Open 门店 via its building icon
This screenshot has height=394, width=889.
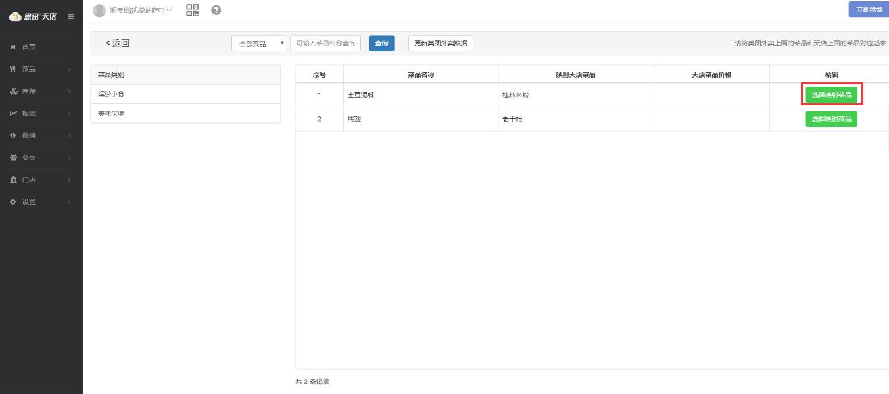[13, 180]
